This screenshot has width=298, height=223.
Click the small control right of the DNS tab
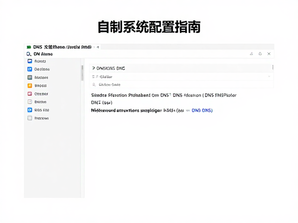pos(97,47)
